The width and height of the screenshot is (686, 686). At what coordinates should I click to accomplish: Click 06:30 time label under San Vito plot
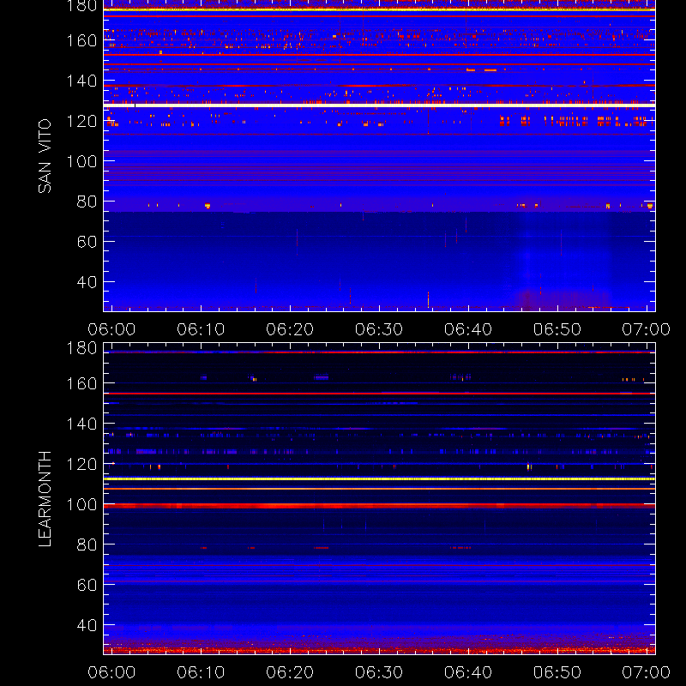[x=379, y=329]
